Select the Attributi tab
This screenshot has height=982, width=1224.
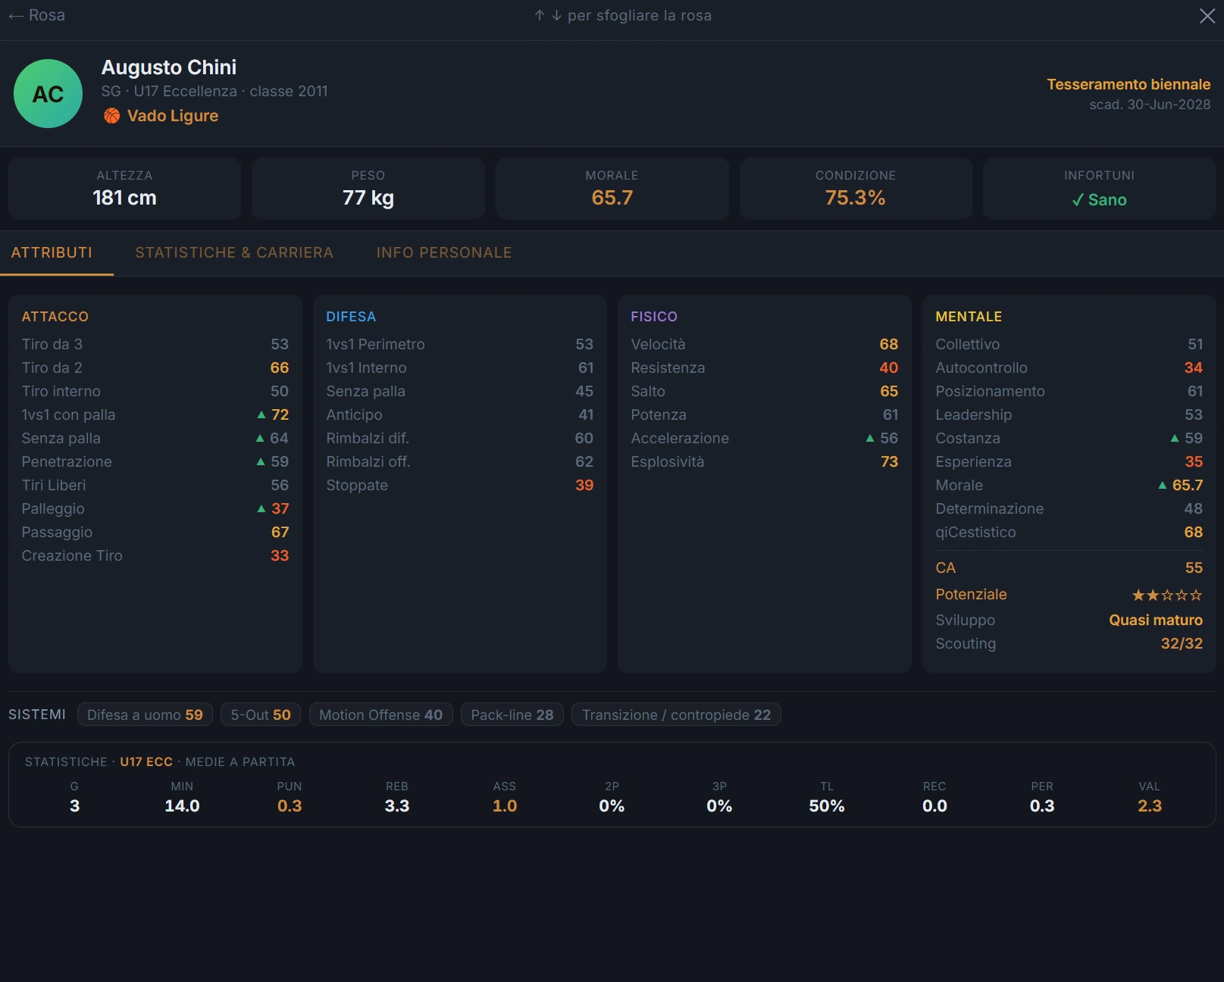(52, 252)
